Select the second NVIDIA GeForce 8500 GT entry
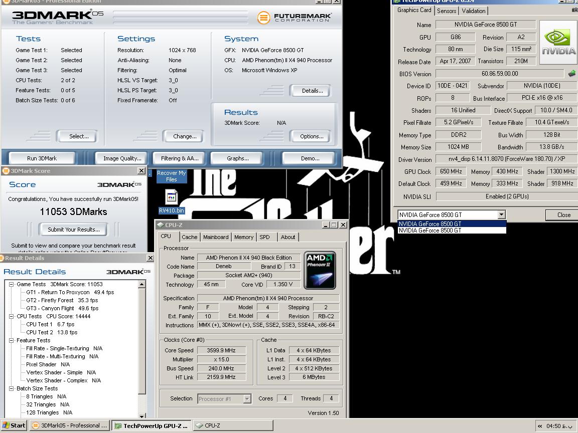This screenshot has height=433, width=578. pyautogui.click(x=452, y=231)
